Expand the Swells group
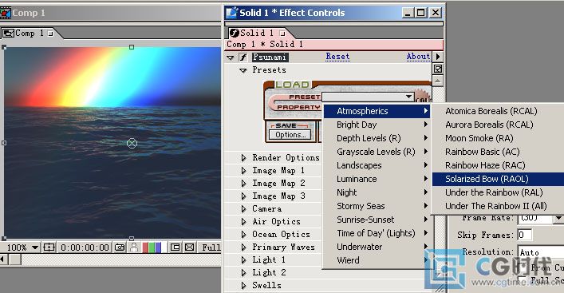Viewport: 564px width, 293px height. click(x=243, y=286)
